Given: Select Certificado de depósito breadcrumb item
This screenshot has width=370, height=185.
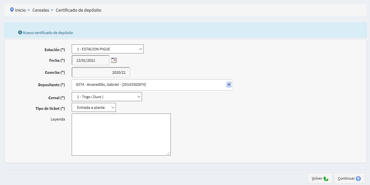Looking at the screenshot, I should click(x=78, y=10).
